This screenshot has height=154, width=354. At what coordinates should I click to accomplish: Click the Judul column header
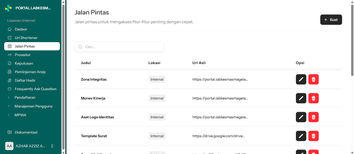tap(86, 63)
